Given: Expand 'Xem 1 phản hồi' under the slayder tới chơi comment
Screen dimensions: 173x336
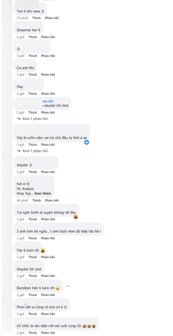Looking at the screenshot, I should click(x=35, y=119).
